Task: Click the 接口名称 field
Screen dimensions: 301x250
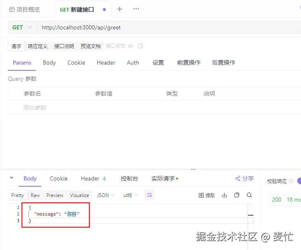Action: click(x=116, y=46)
